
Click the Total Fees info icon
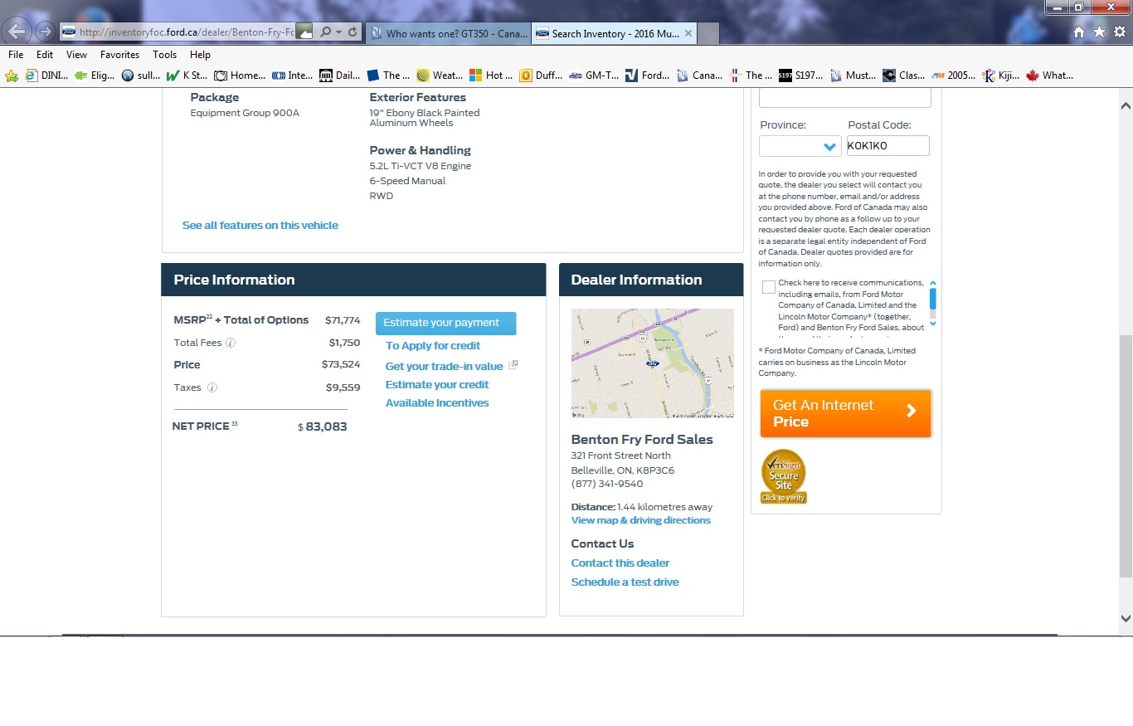(x=231, y=343)
